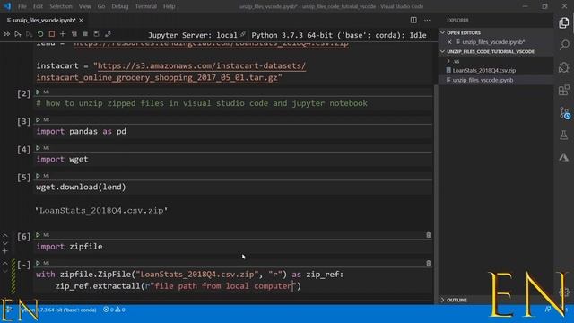574x323 pixels.
Task: Close unzip_files_vscode.ipynb tab
Action: [82, 20]
